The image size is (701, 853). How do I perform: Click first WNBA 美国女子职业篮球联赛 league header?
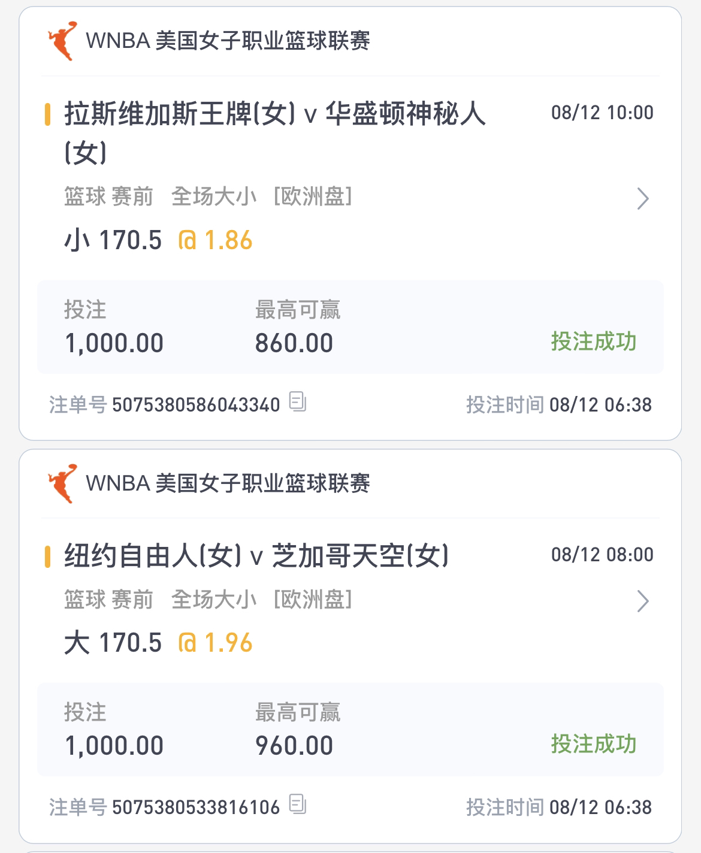pos(228,41)
